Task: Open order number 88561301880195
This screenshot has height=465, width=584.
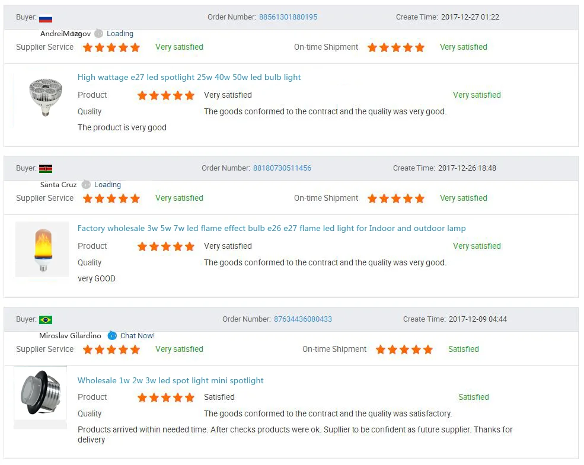Action: click(288, 17)
